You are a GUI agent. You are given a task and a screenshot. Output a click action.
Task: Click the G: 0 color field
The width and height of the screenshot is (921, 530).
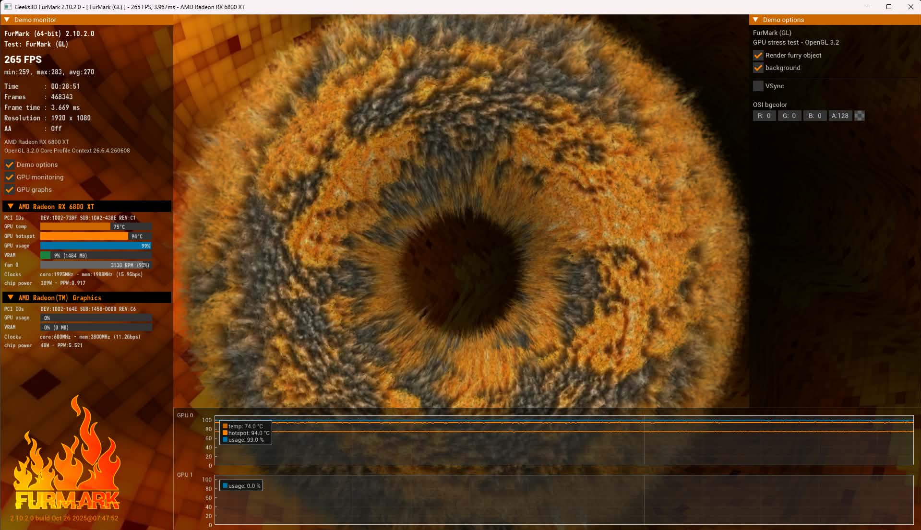(x=789, y=116)
